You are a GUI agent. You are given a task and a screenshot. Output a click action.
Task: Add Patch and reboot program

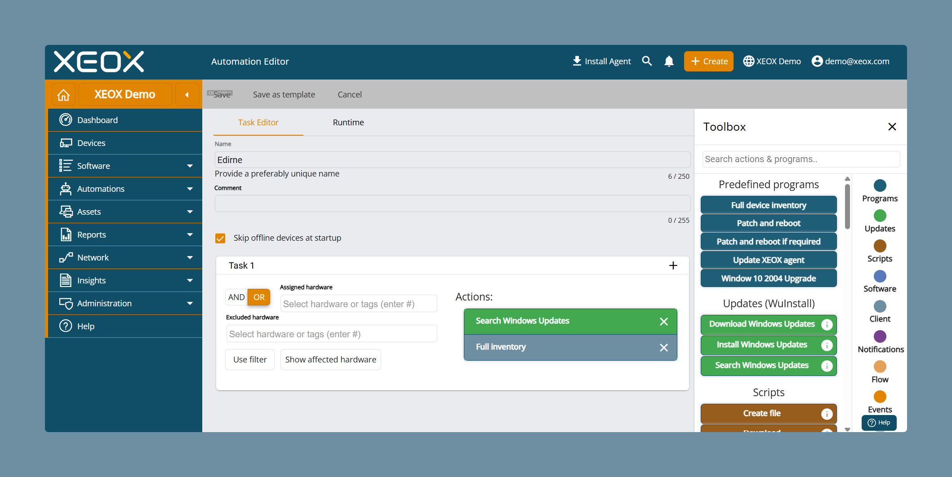pyautogui.click(x=769, y=223)
